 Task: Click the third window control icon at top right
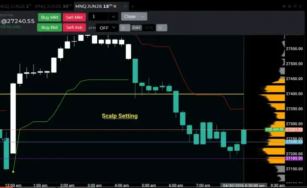click(295, 6)
